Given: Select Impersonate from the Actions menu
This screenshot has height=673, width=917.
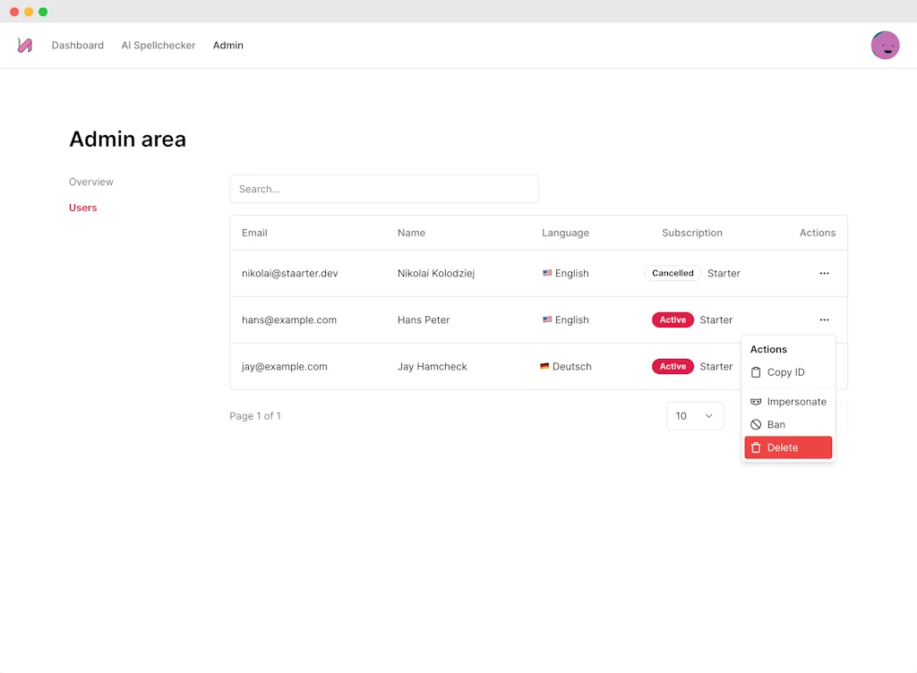Looking at the screenshot, I should (x=788, y=402).
